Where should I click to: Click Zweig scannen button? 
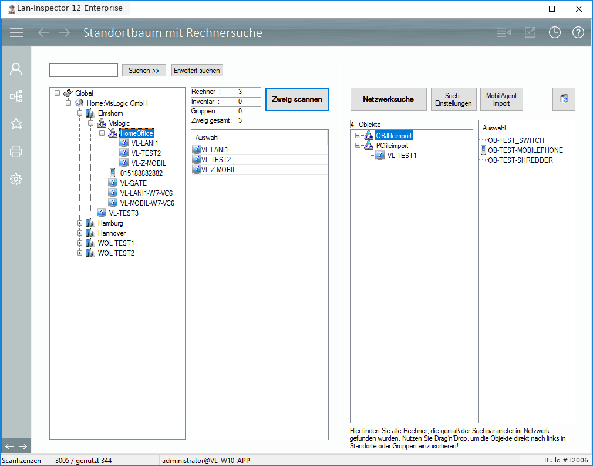(x=297, y=99)
